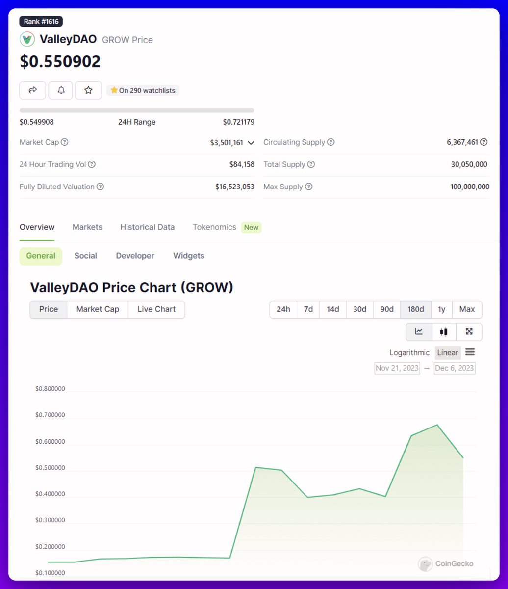This screenshot has height=589, width=508.
Task: Set chart range to Max
Action: 467,309
